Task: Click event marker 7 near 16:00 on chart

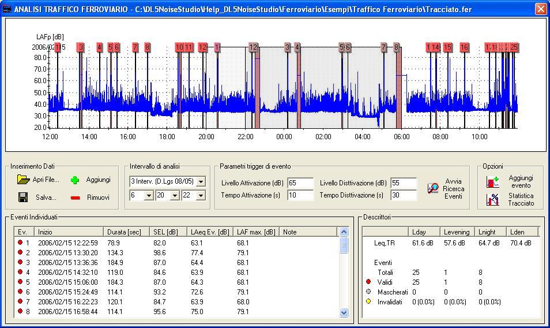Action: click(x=135, y=47)
